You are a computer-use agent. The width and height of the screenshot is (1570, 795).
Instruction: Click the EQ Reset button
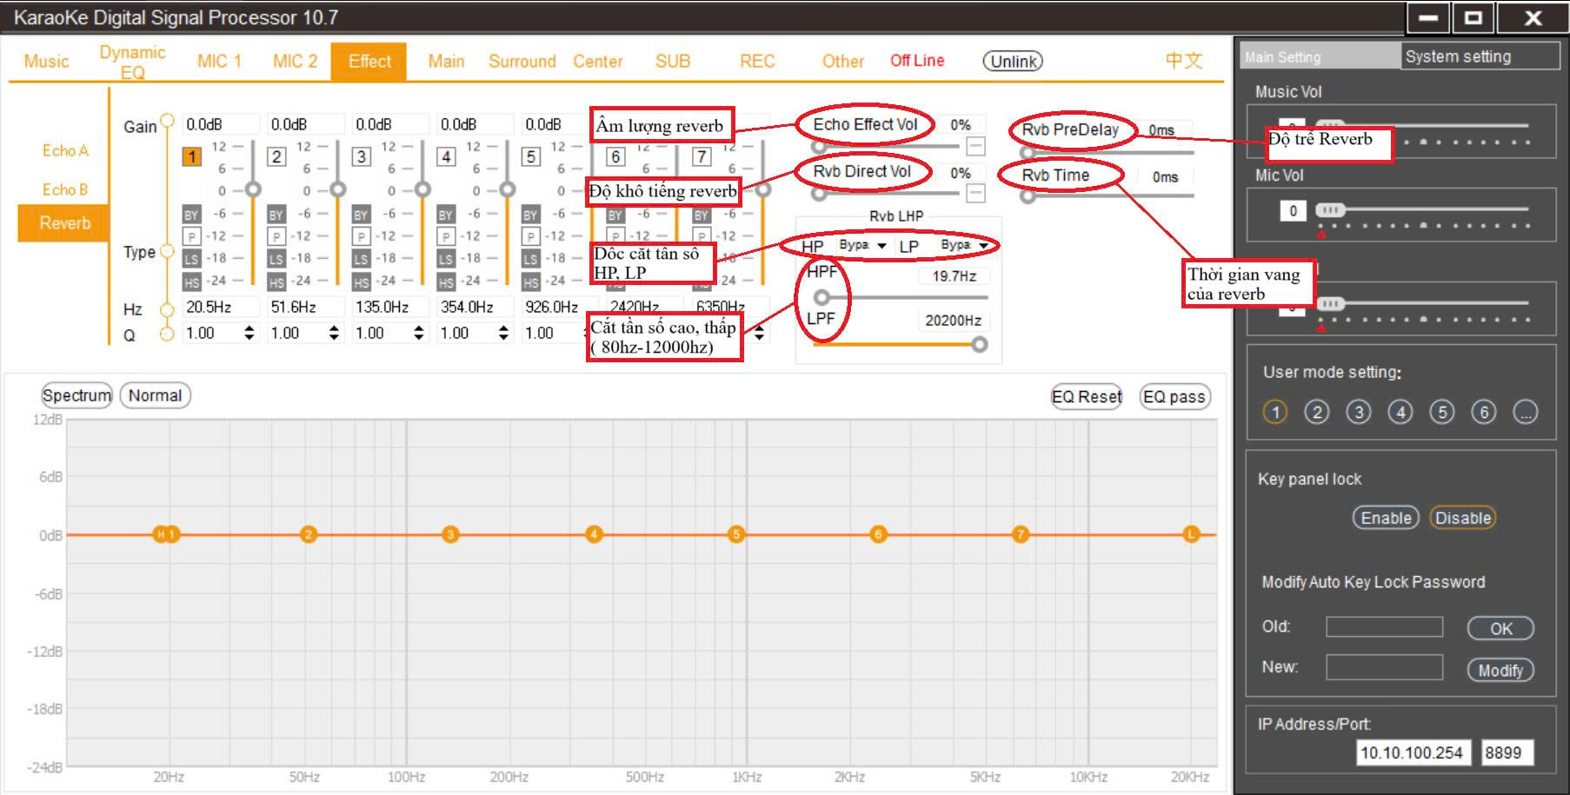click(1087, 396)
